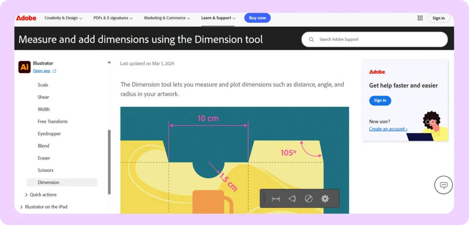
Task: Click the Adobe logo in header
Action: pyautogui.click(x=26, y=18)
